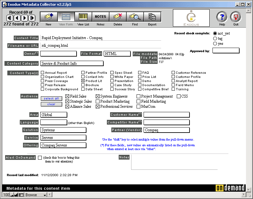Open the Owner pull-down field
Screen dimensions: 253x199
coord(58,54)
